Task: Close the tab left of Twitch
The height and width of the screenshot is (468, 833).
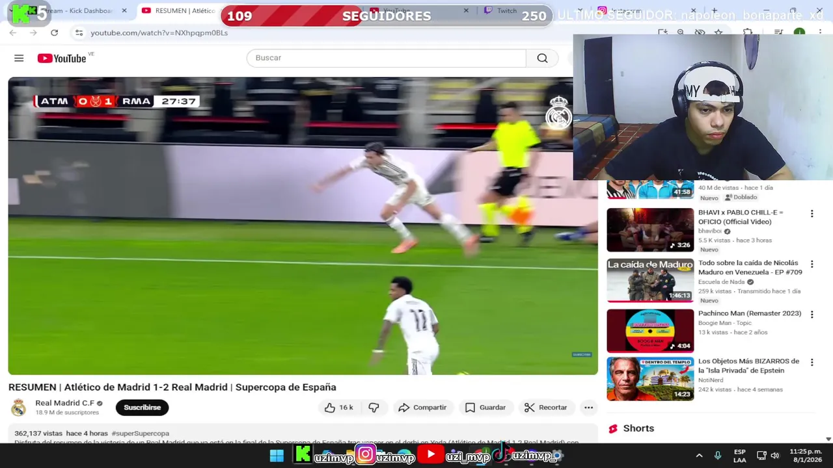Action: (466, 11)
